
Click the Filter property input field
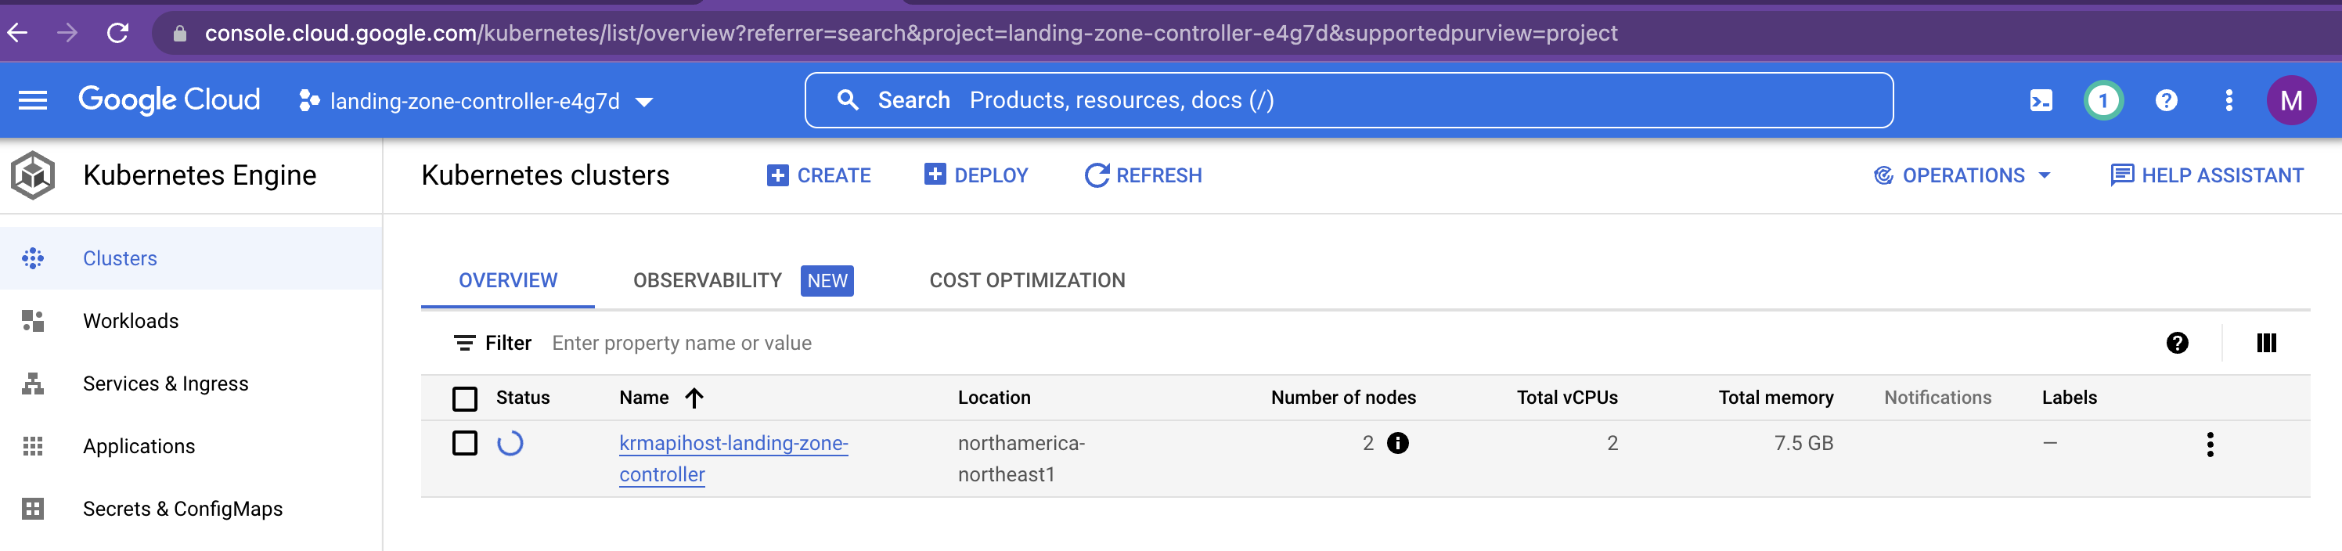click(818, 343)
